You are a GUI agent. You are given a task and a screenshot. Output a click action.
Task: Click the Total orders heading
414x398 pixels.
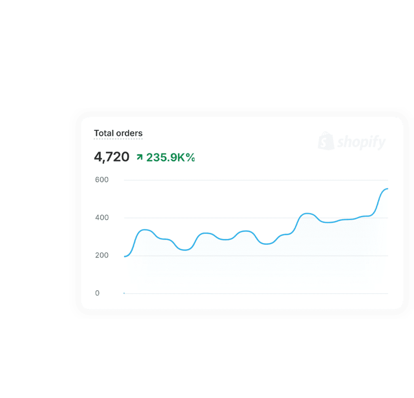[118, 133]
